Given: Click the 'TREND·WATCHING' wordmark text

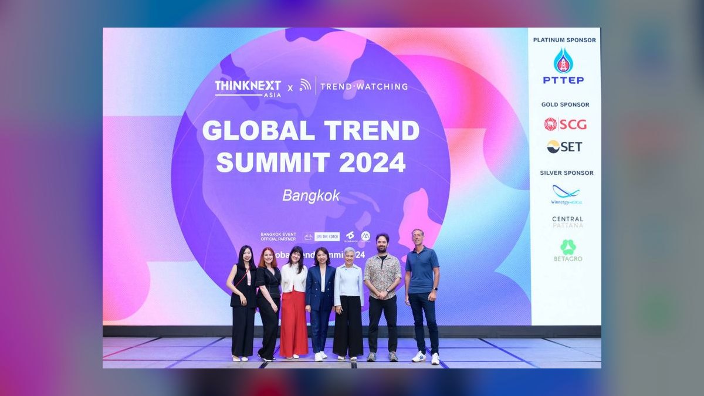Looking at the screenshot, I should click(x=364, y=86).
